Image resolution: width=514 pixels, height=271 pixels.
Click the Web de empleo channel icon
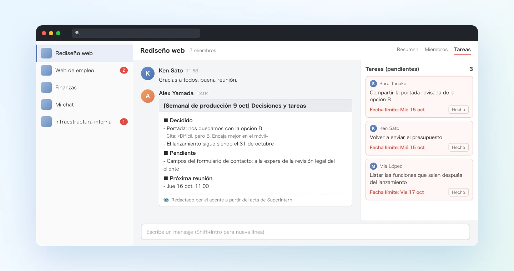point(46,70)
